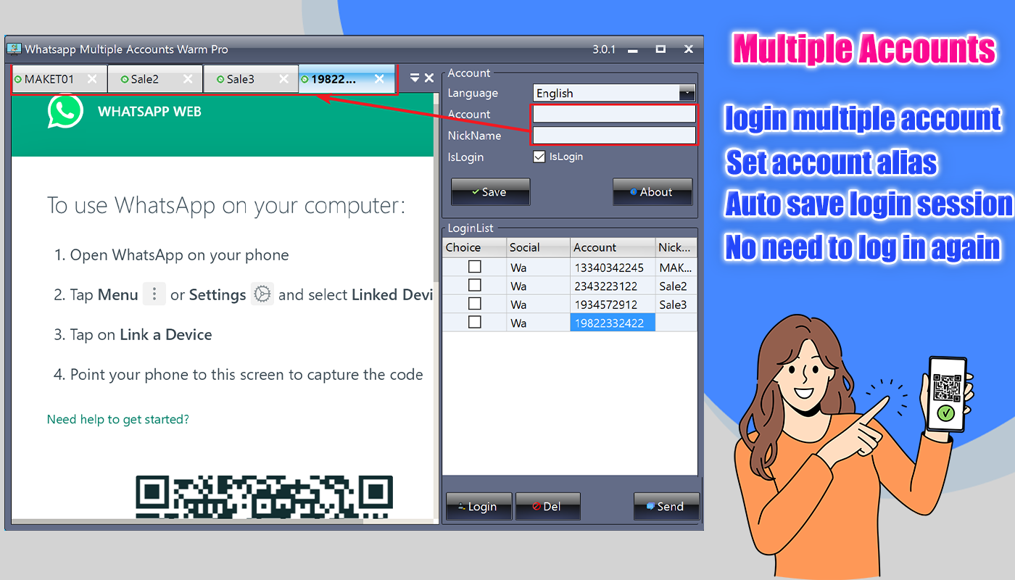Image resolution: width=1015 pixels, height=580 pixels.
Task: Open the About dialog
Action: [652, 192]
